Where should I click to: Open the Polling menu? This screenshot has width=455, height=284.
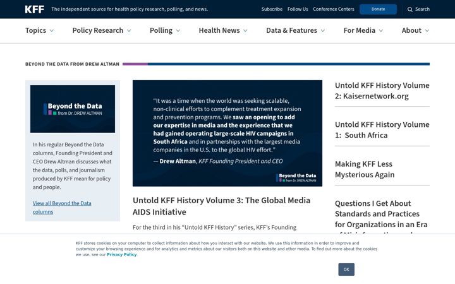[161, 30]
